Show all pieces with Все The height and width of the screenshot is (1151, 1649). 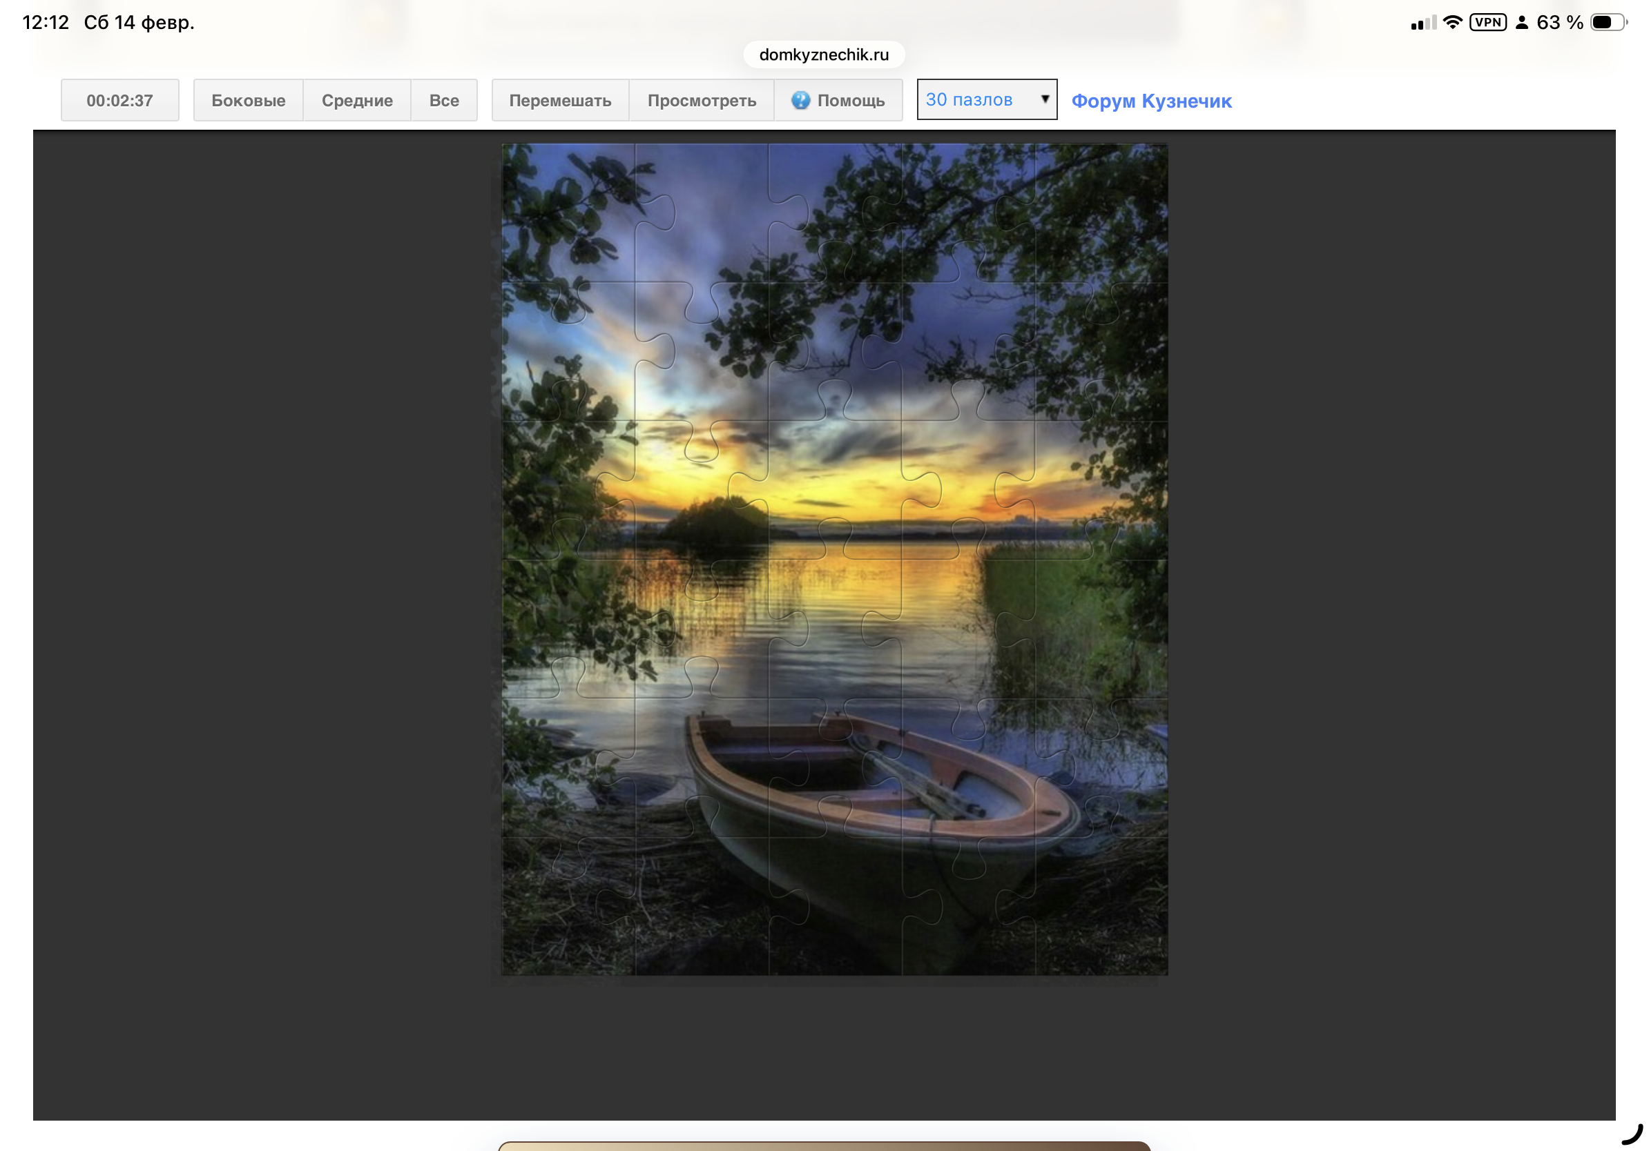coord(444,101)
